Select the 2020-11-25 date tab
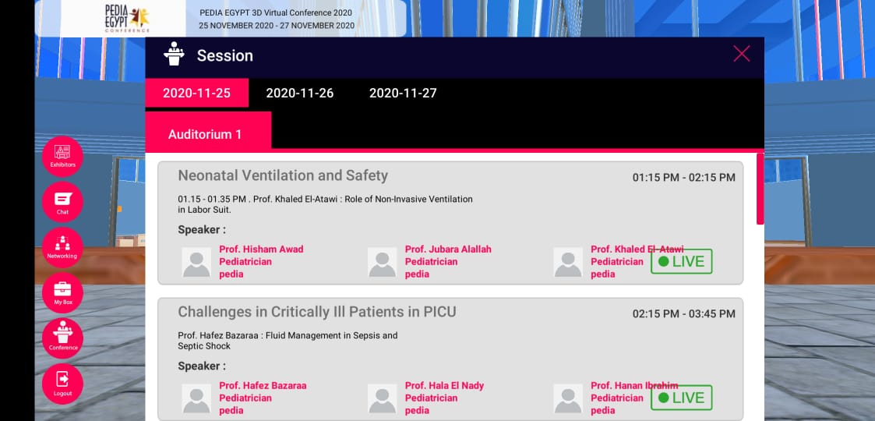The height and width of the screenshot is (421, 875). pos(196,94)
